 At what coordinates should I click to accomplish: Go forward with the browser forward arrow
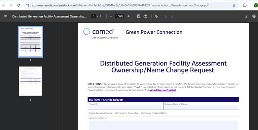point(11,5)
